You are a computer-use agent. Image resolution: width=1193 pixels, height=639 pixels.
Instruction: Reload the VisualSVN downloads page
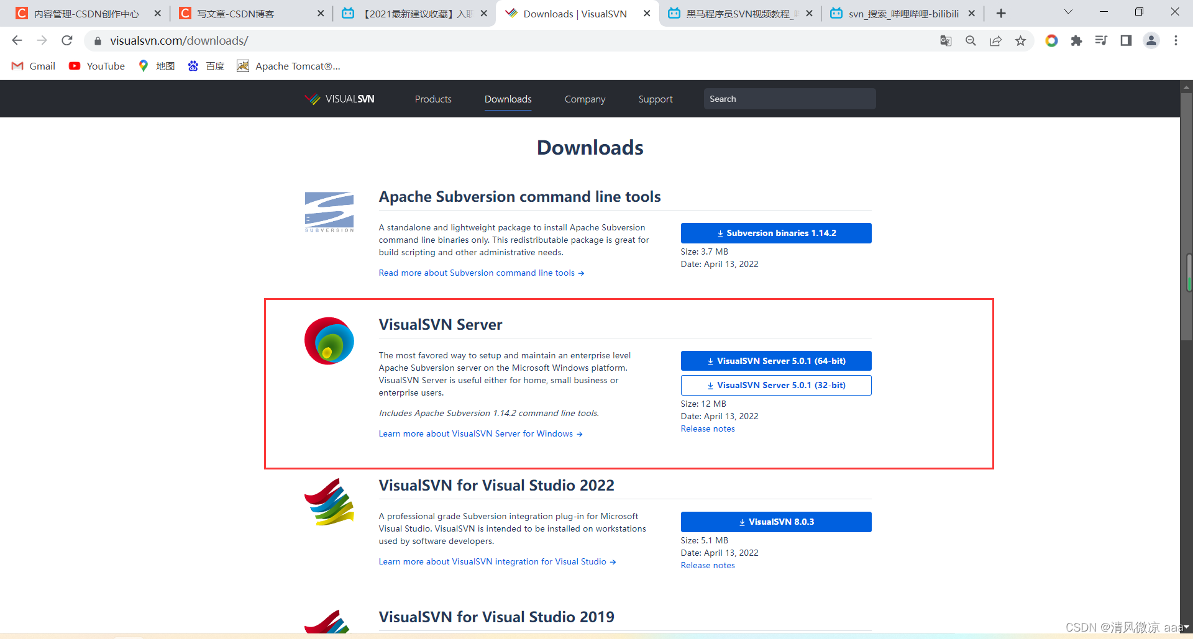pos(67,40)
